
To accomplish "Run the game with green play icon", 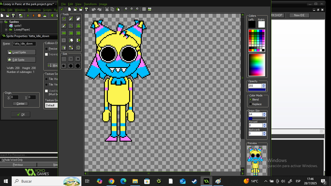I will point(28,15).
